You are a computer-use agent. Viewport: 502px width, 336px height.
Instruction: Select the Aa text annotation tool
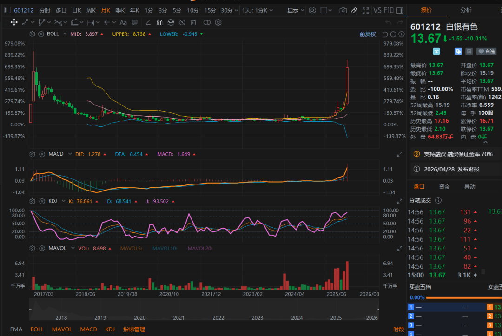coord(123,22)
